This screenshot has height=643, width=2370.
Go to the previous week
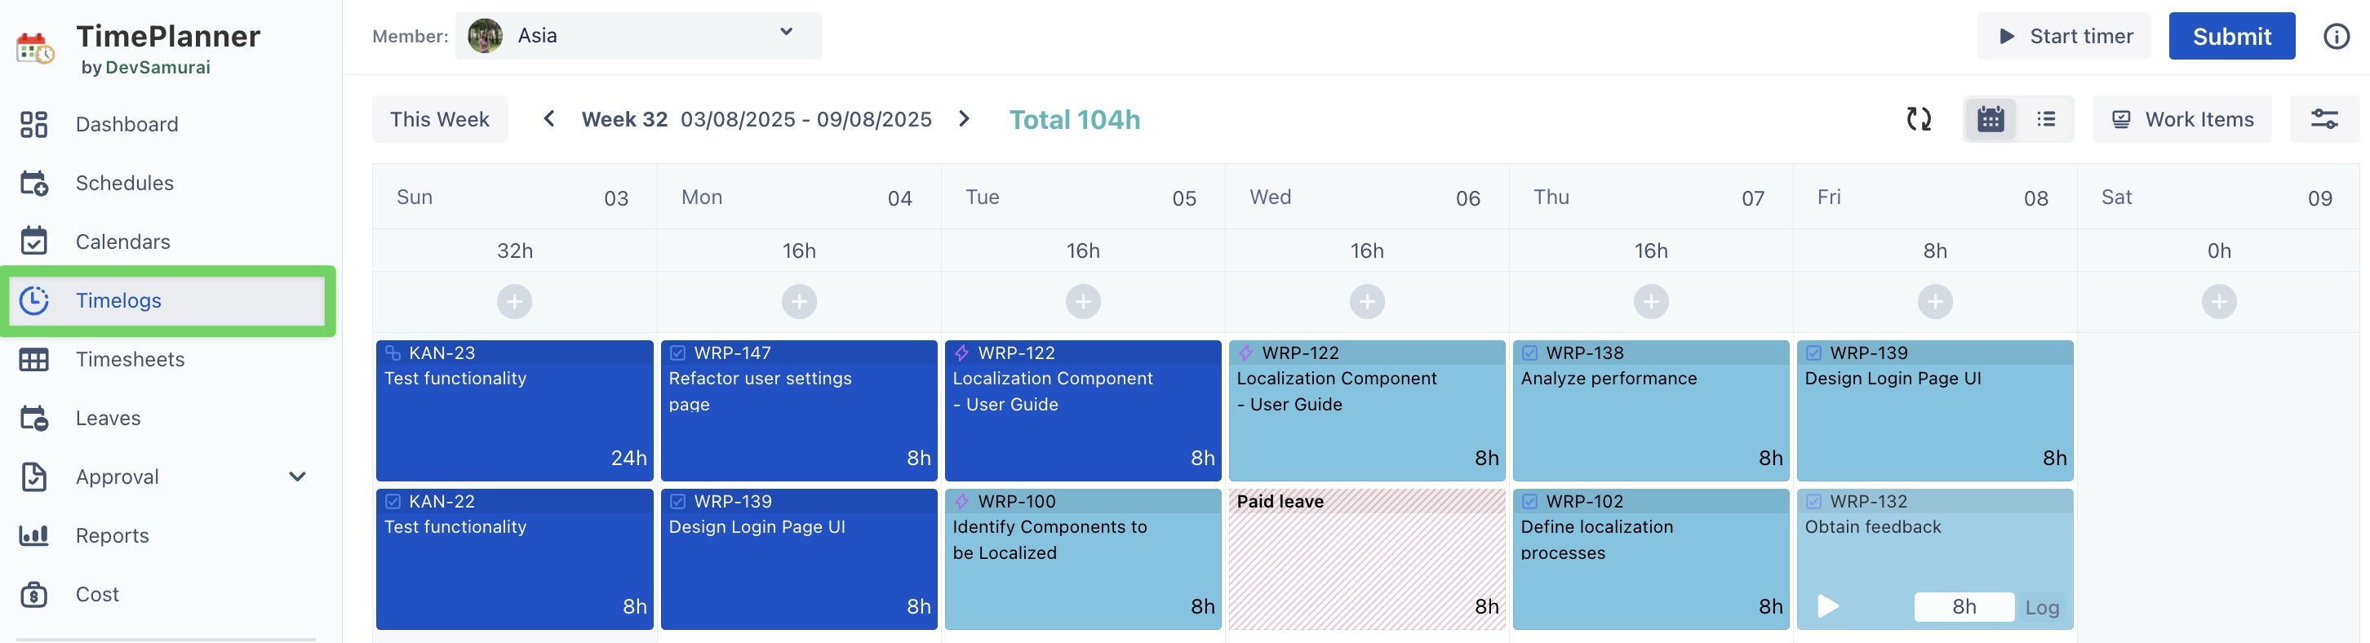pyautogui.click(x=549, y=118)
